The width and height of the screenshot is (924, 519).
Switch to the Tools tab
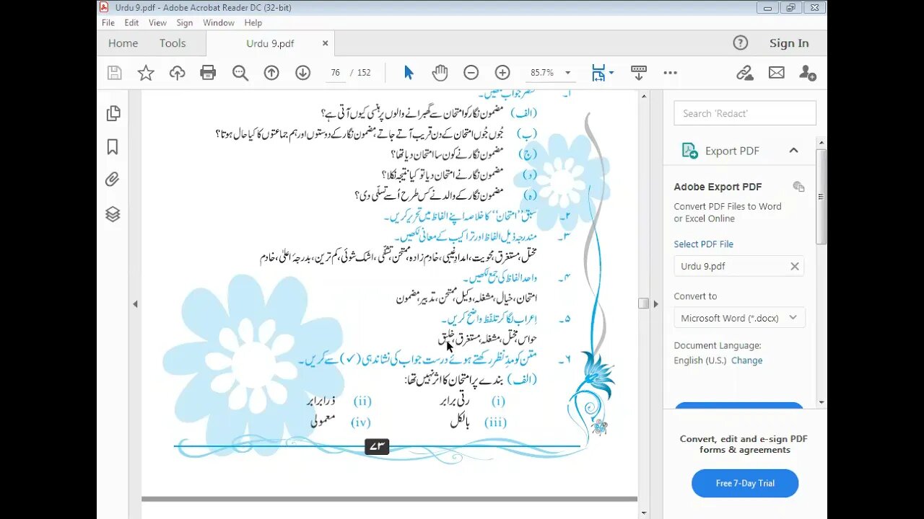click(x=173, y=43)
